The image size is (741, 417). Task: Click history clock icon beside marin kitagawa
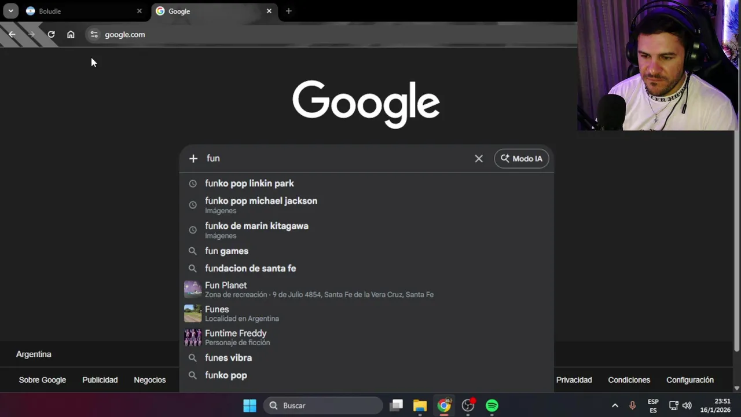coord(193,230)
